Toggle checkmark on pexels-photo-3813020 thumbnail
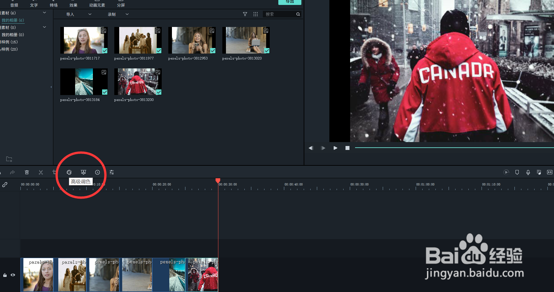The image size is (554, 292). (267, 51)
